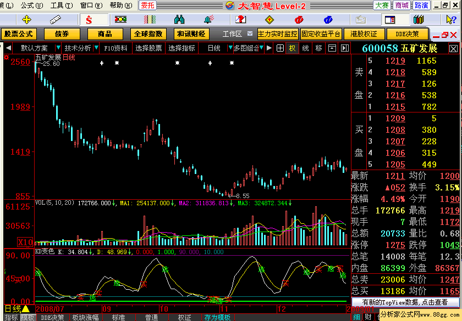Click the 2008/07 timeline date marker
Image resolution: width=462 pixels, height=321 pixels.
pos(50,309)
